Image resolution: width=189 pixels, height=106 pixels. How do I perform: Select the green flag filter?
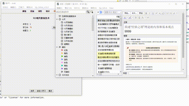pyautogui.click(x=64, y=57)
